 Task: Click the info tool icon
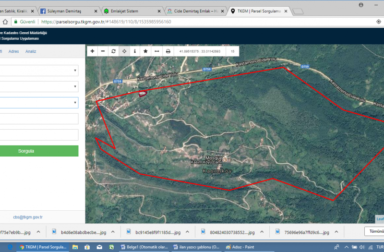(x=134, y=51)
